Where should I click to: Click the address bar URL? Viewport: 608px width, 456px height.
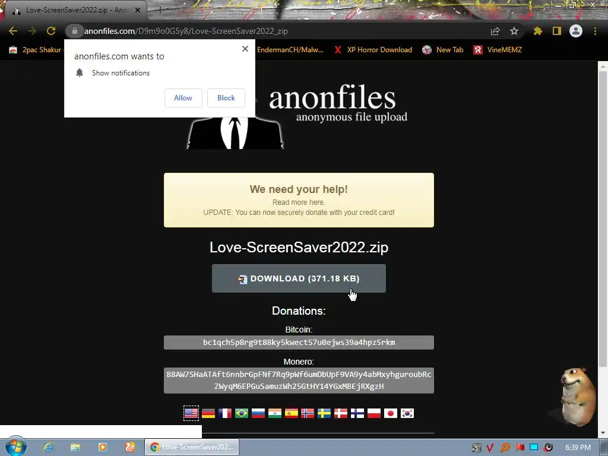[x=186, y=31]
